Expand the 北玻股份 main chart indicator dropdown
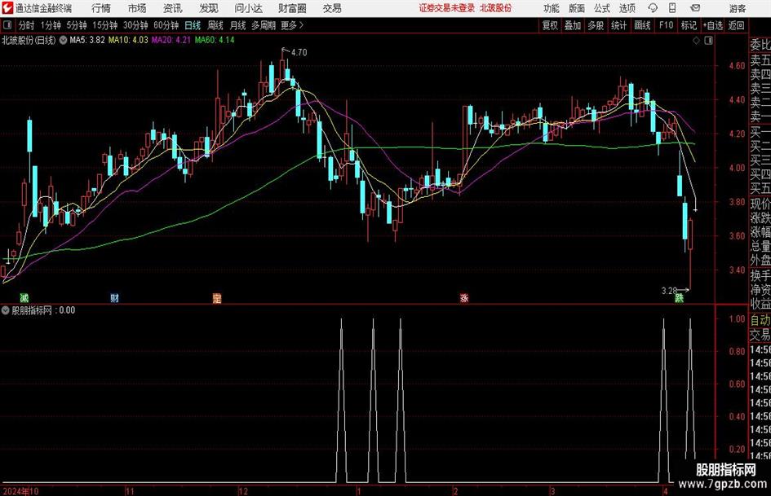This screenshot has width=771, height=496. click(x=63, y=40)
